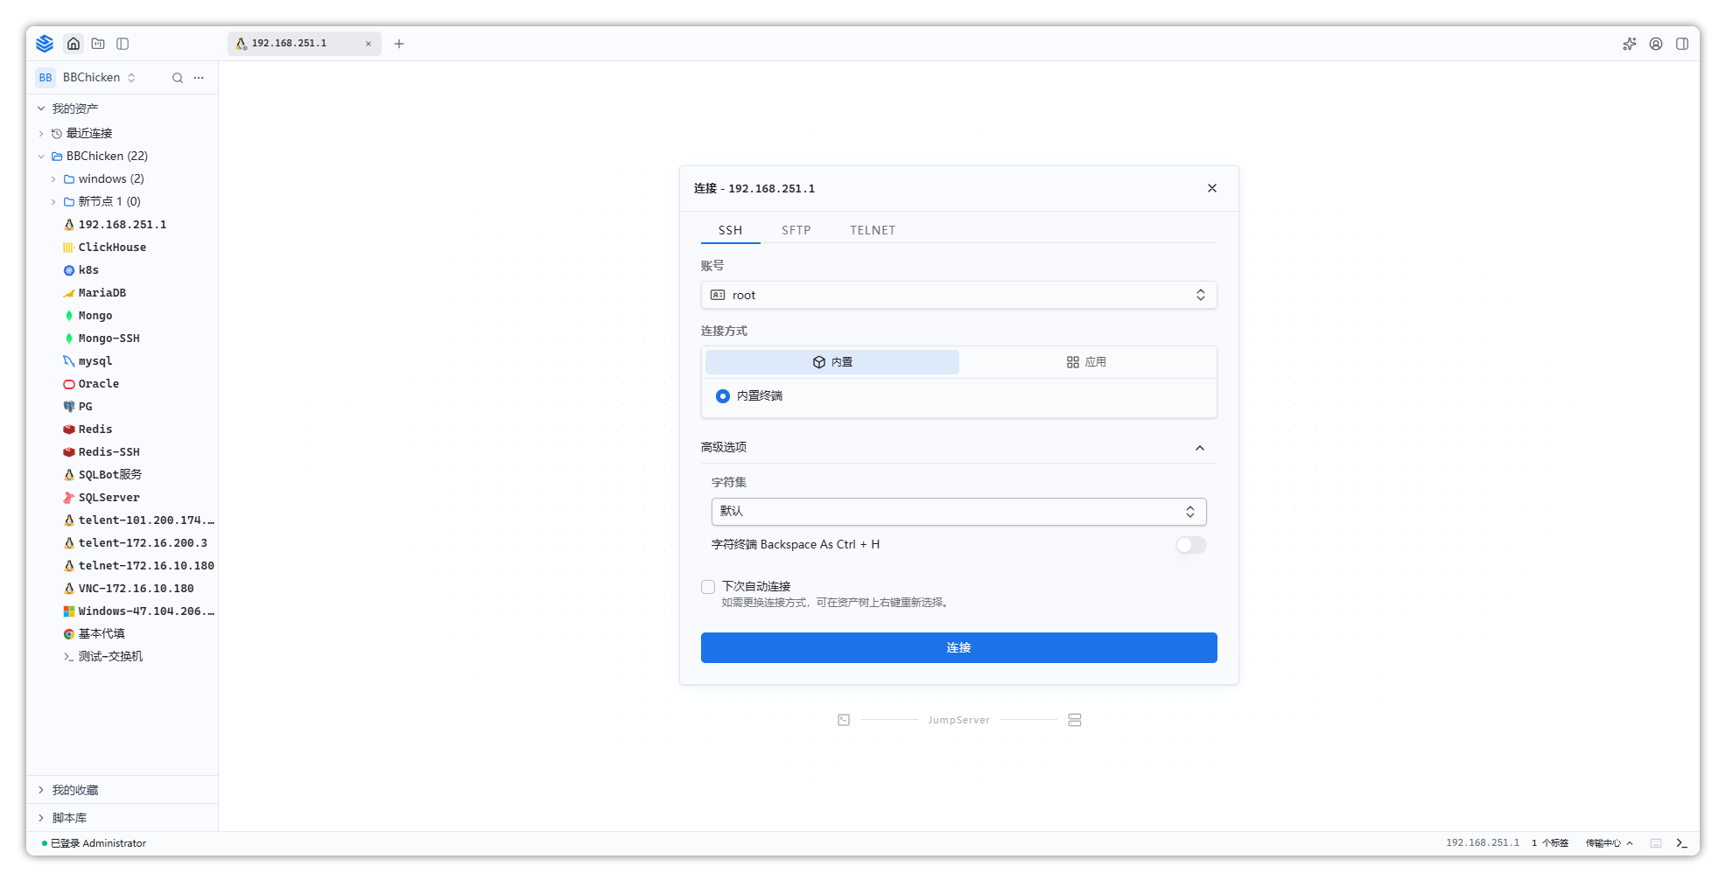Open the 账号 root dropdown
Image resolution: width=1726 pixels, height=873 pixels.
pos(959,295)
